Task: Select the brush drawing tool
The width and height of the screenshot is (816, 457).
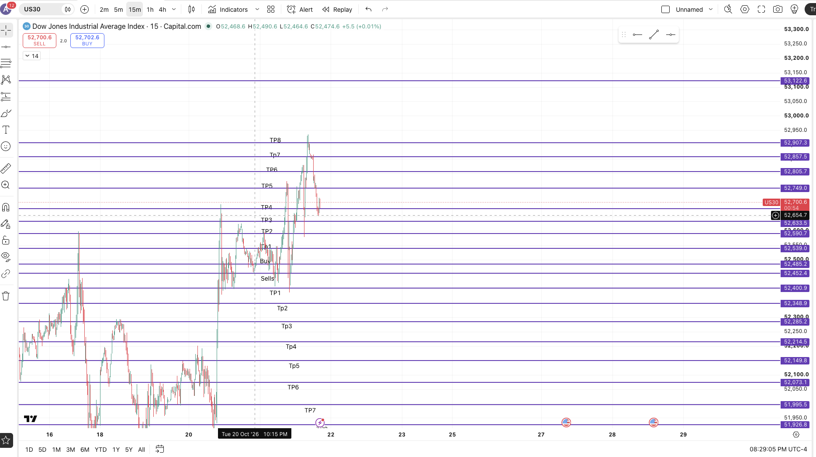Action: (6, 113)
